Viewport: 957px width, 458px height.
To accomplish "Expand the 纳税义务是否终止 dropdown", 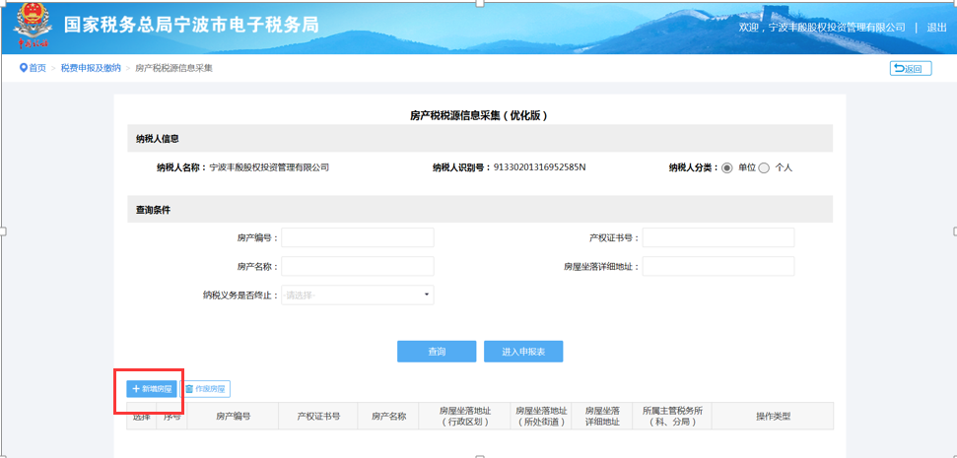I will coord(358,294).
